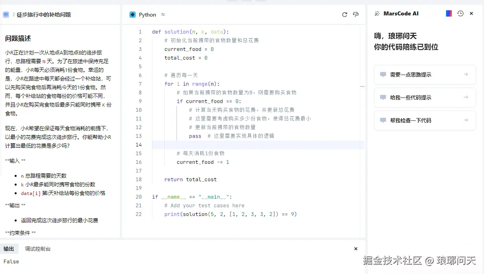Open the 输出 tab
Image resolution: width=484 pixels, height=274 pixels.
point(9,249)
